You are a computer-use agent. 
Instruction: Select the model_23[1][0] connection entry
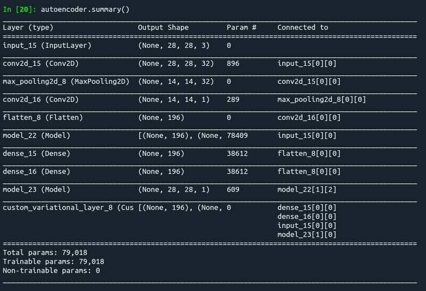pyautogui.click(x=307, y=235)
